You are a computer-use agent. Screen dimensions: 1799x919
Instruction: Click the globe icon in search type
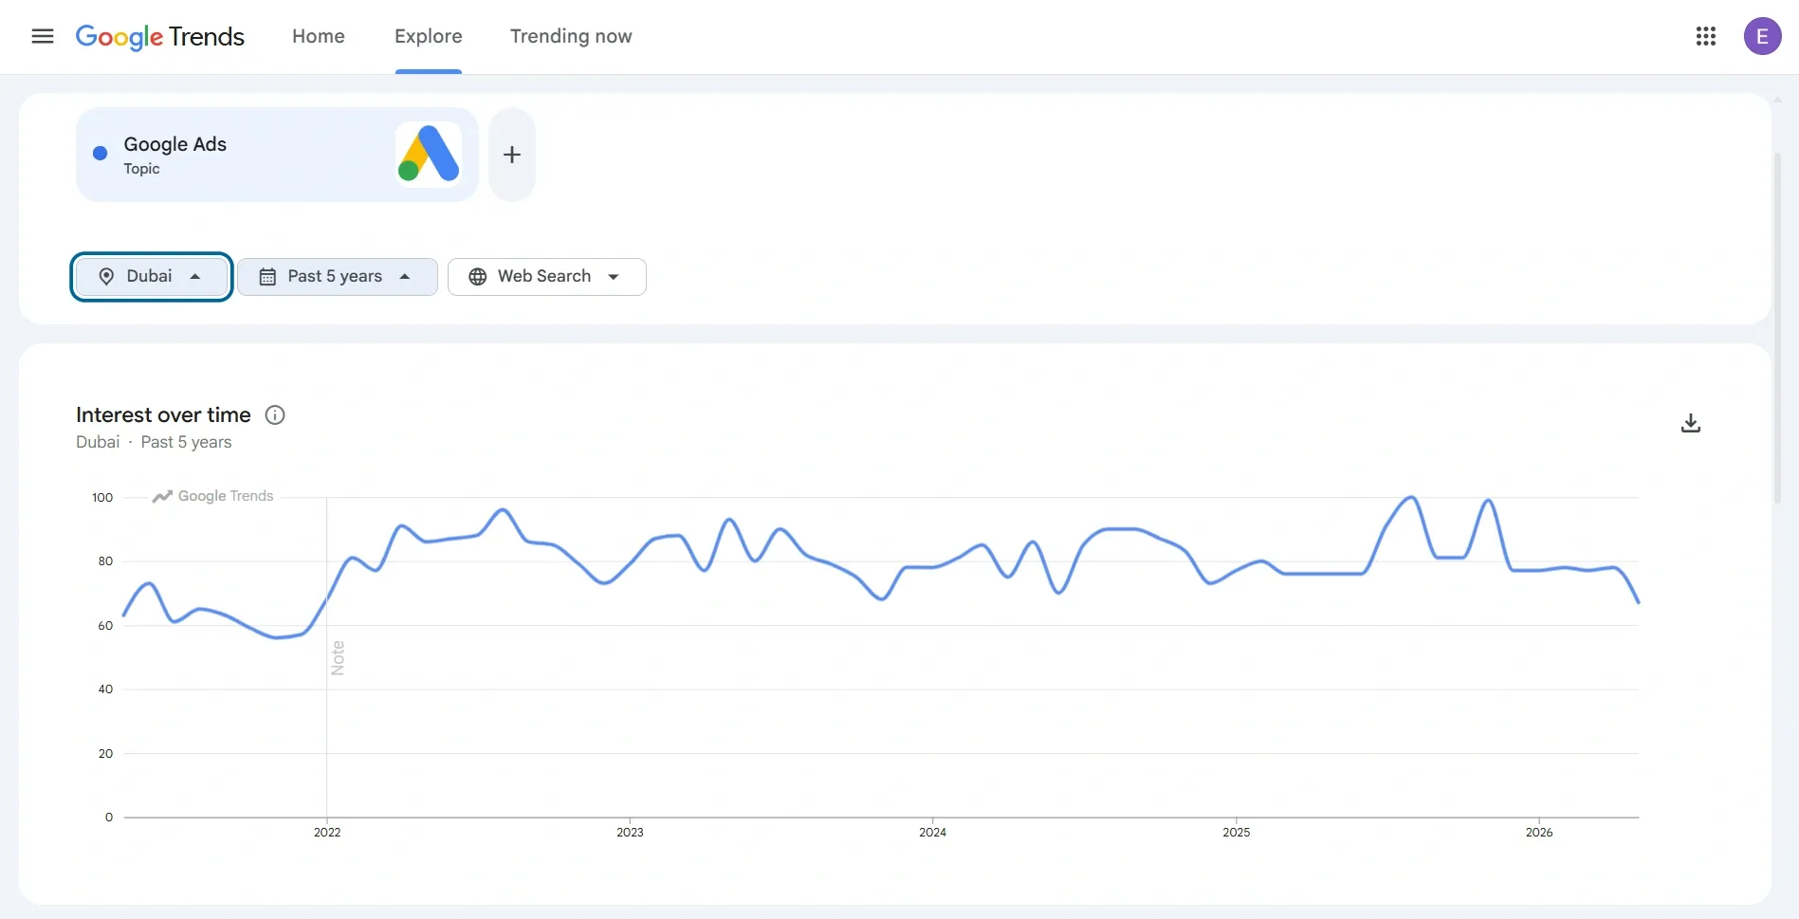[478, 277]
